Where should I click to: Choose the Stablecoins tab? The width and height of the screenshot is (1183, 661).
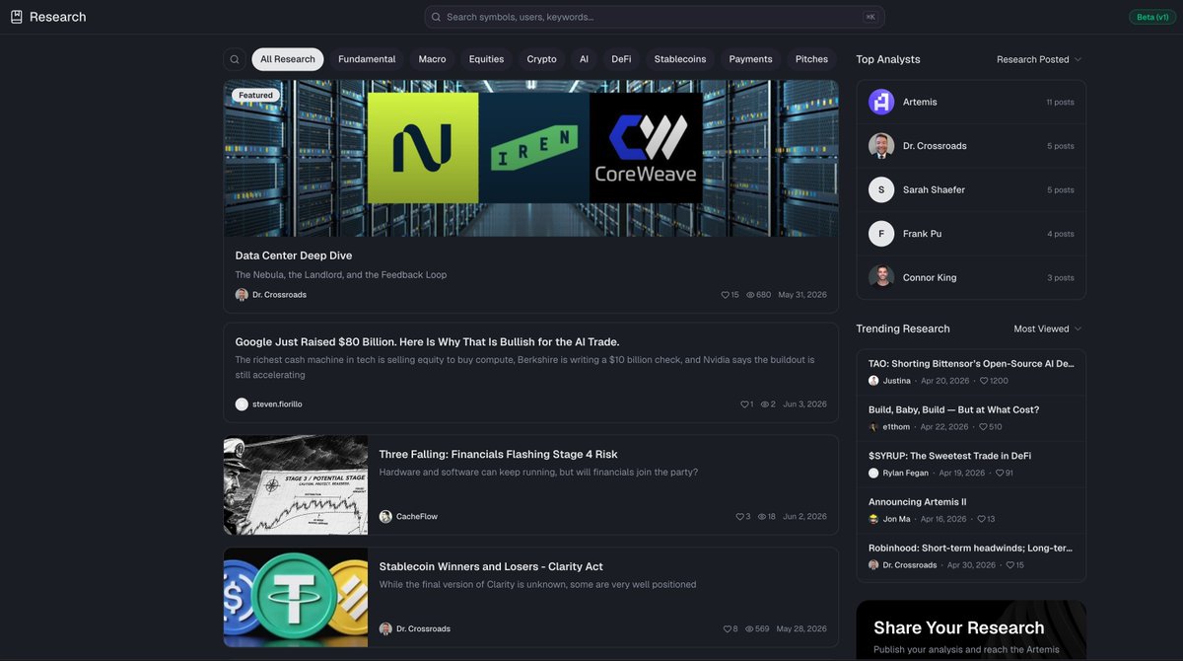pyautogui.click(x=680, y=59)
